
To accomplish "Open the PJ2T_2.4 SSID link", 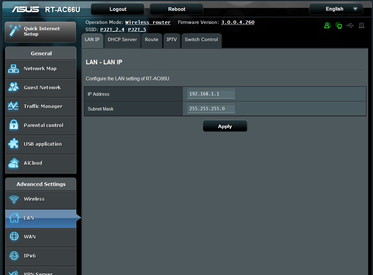I will point(112,30).
